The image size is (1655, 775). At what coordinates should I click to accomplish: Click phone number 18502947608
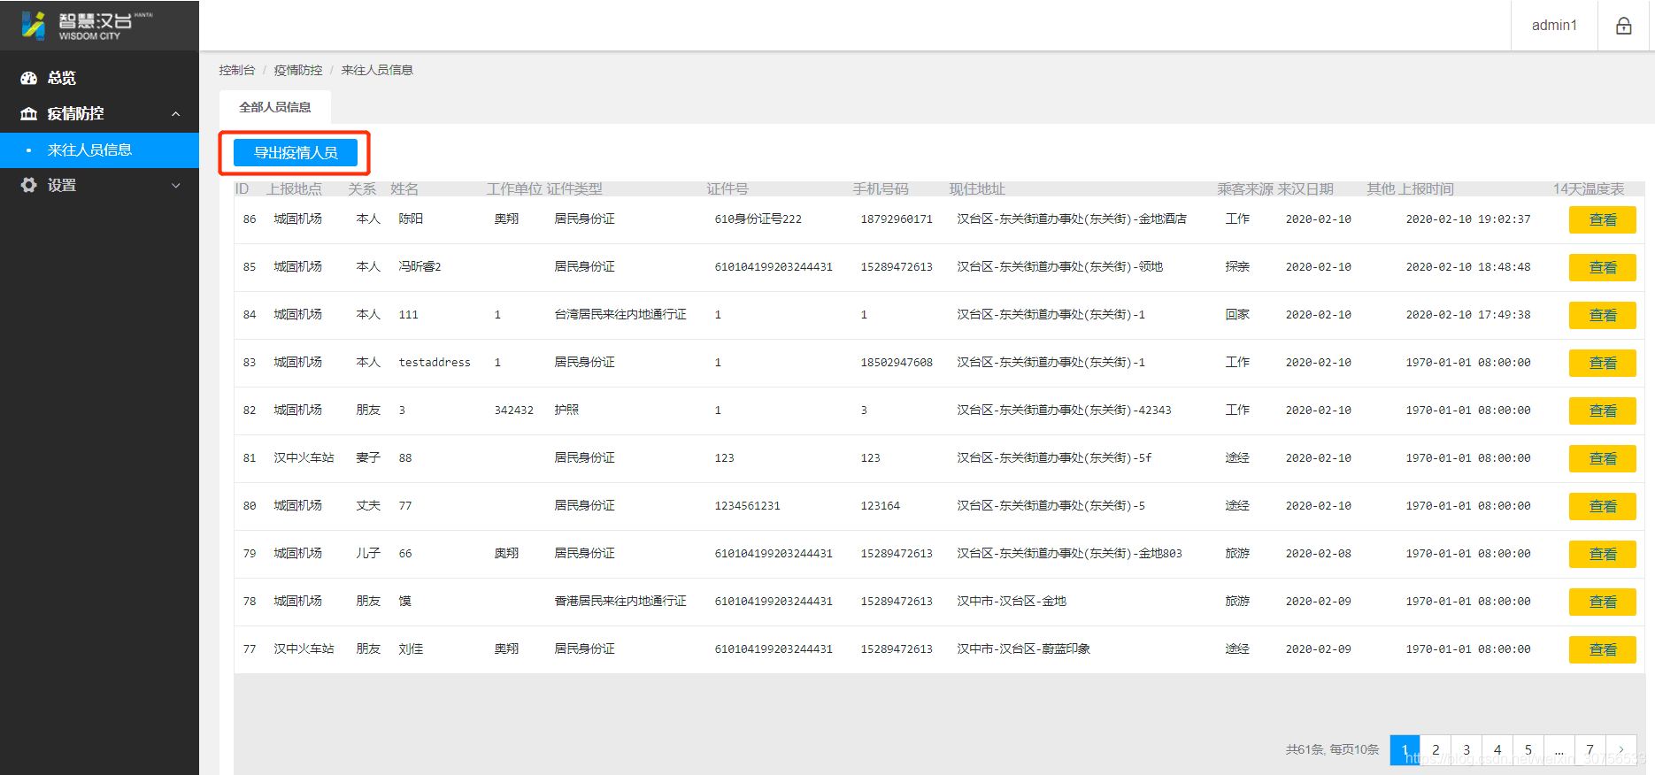point(897,362)
